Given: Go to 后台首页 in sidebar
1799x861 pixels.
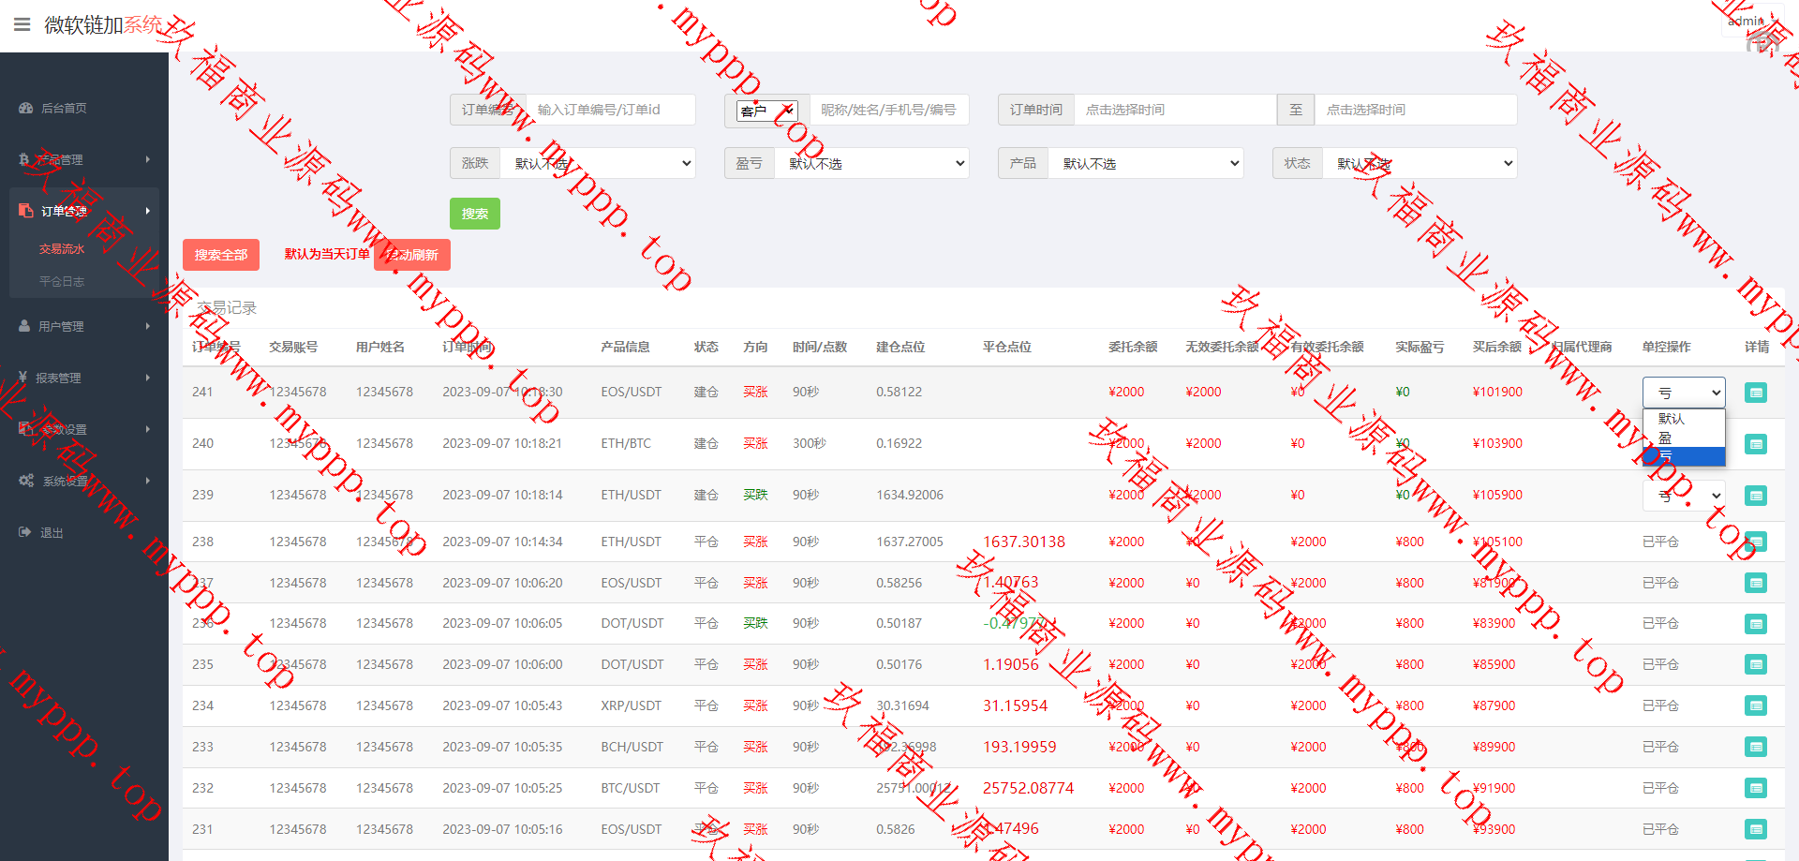Looking at the screenshot, I should tap(64, 109).
